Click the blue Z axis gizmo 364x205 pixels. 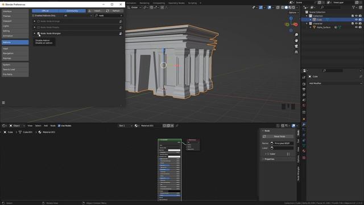click(291, 18)
